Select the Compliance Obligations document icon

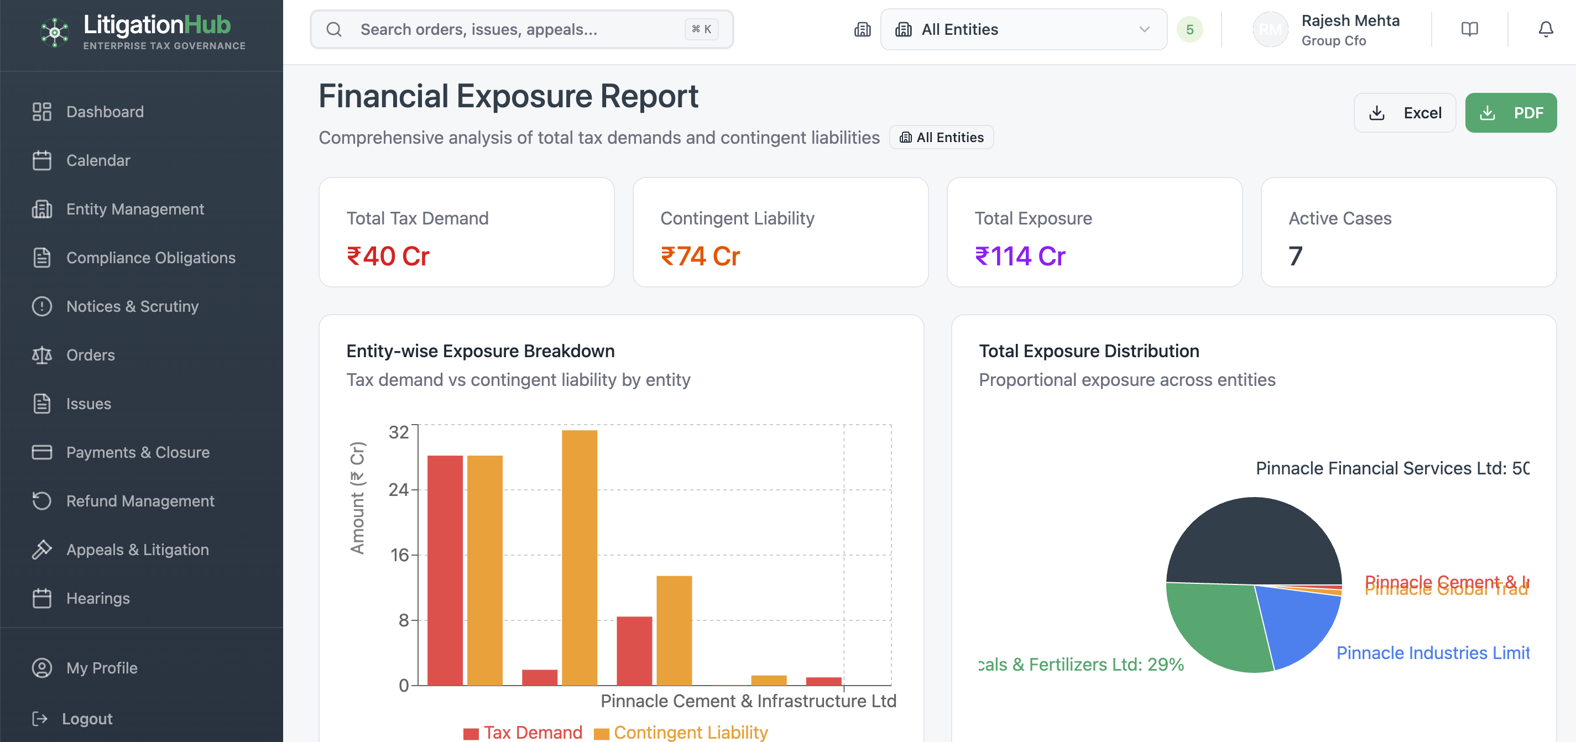[x=41, y=258]
